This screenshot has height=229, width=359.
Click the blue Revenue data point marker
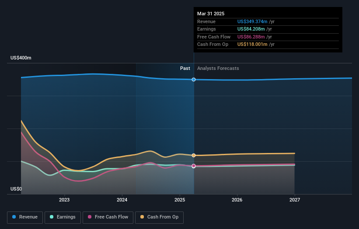tap(194, 80)
